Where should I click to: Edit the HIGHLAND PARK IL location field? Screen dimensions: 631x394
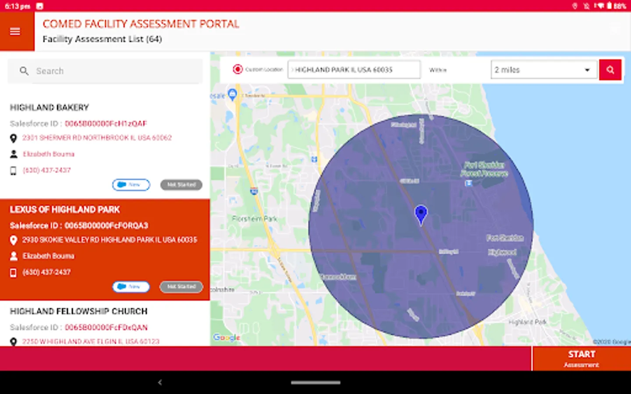point(354,70)
